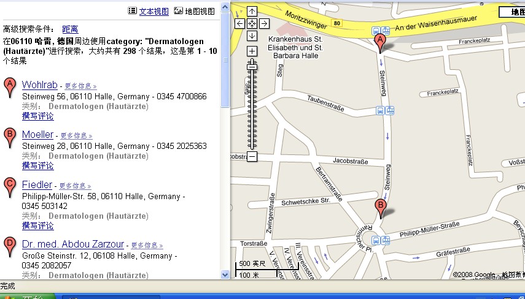Click the results scrollbar up arrow
Image resolution: width=525 pixels, height=299 pixels.
click(225, 7)
